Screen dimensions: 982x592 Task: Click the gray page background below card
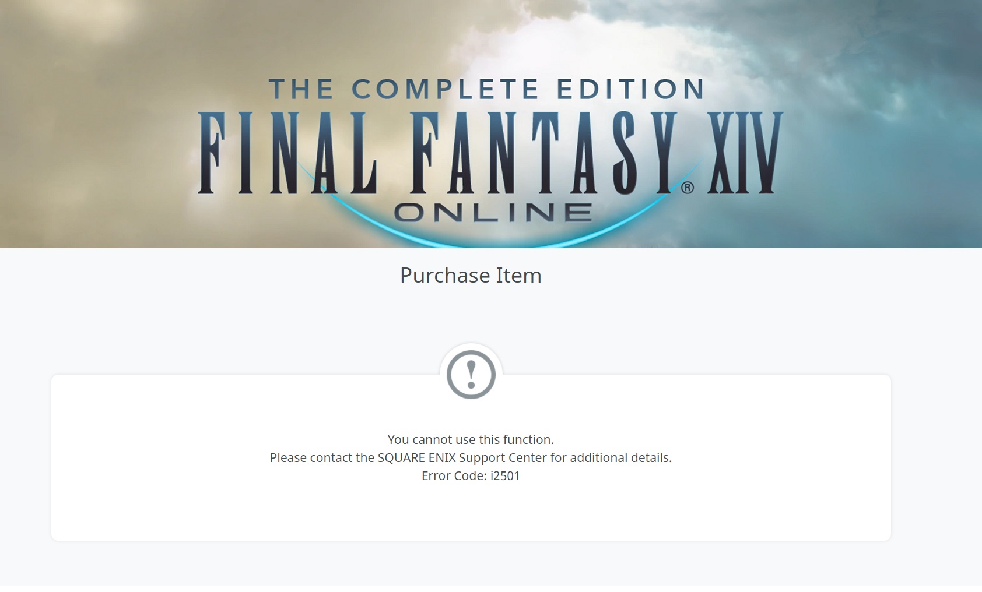click(x=471, y=563)
